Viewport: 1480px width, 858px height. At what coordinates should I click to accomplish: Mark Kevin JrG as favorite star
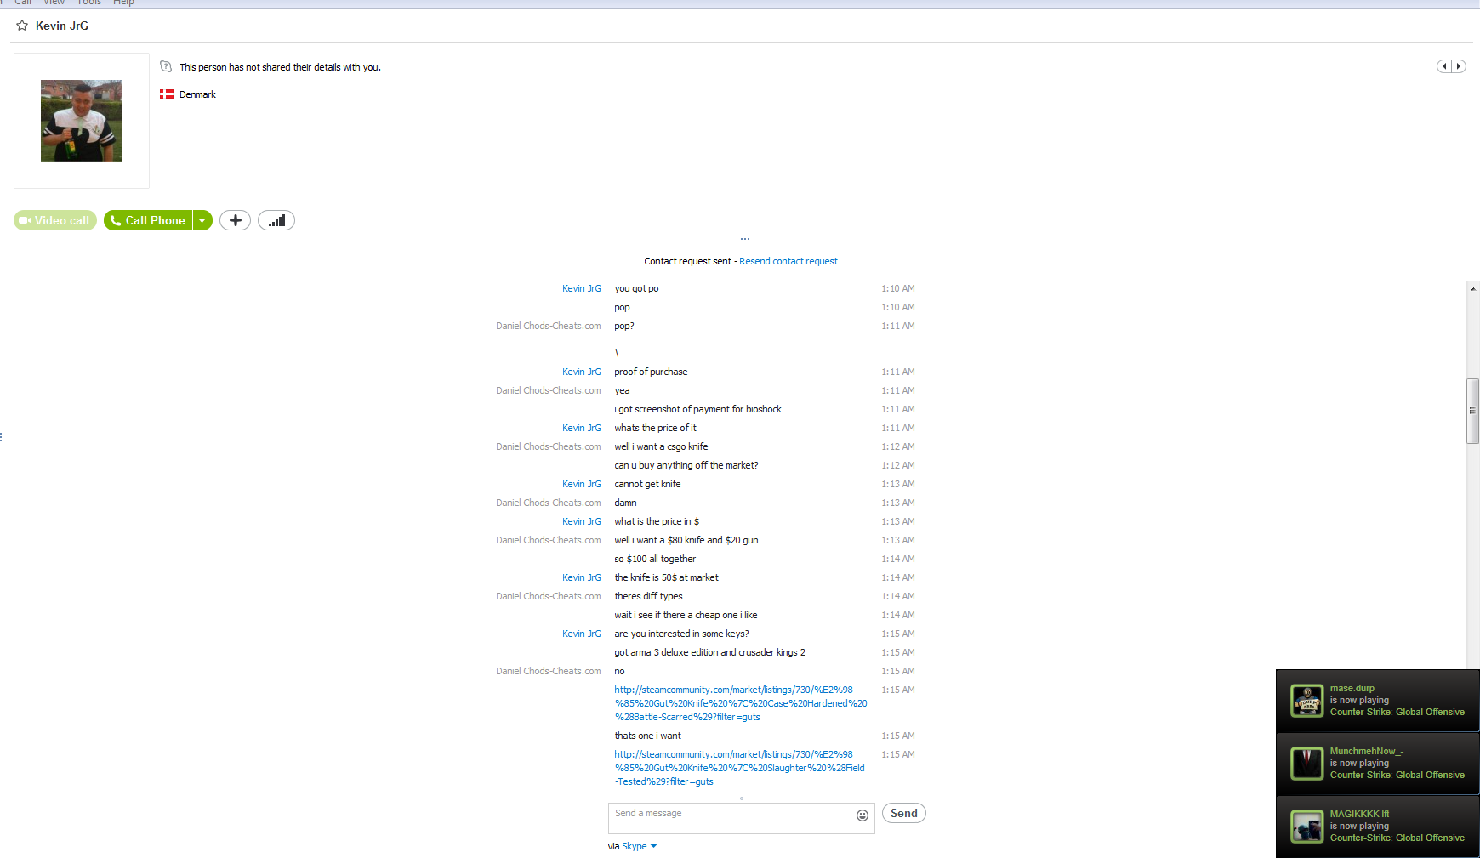pyautogui.click(x=22, y=26)
